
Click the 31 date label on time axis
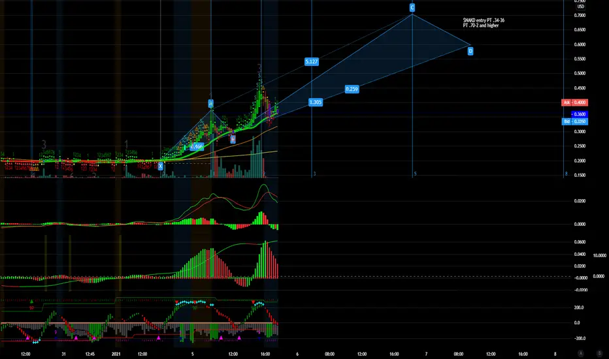click(x=63, y=354)
